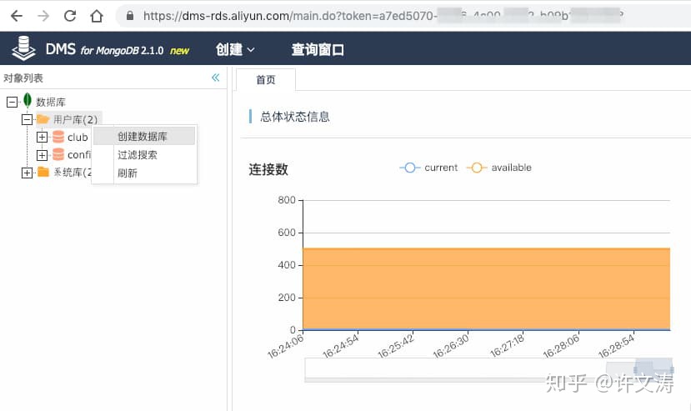Screen dimensions: 691x411
Task: Click the 400 y-axis label
Action: pos(287,265)
